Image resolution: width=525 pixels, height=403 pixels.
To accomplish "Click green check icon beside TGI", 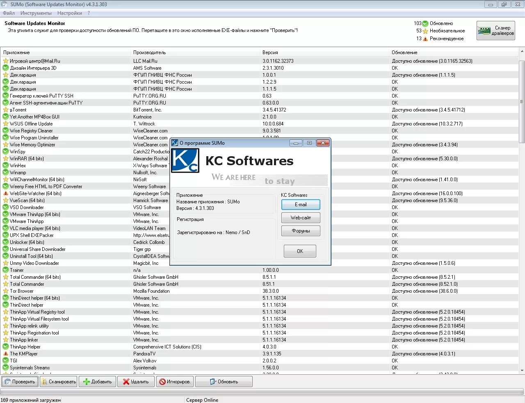I will click(x=6, y=361).
